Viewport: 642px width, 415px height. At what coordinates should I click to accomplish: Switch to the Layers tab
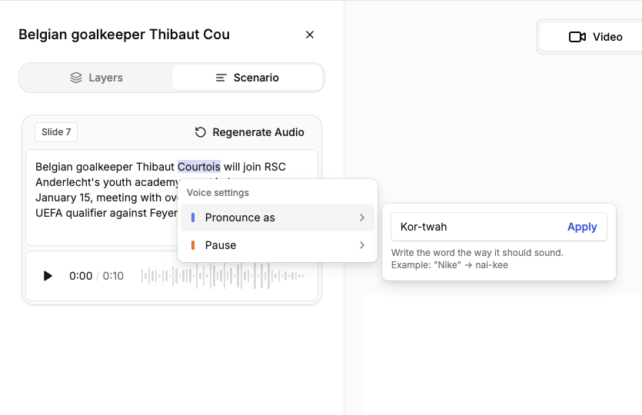click(x=96, y=78)
